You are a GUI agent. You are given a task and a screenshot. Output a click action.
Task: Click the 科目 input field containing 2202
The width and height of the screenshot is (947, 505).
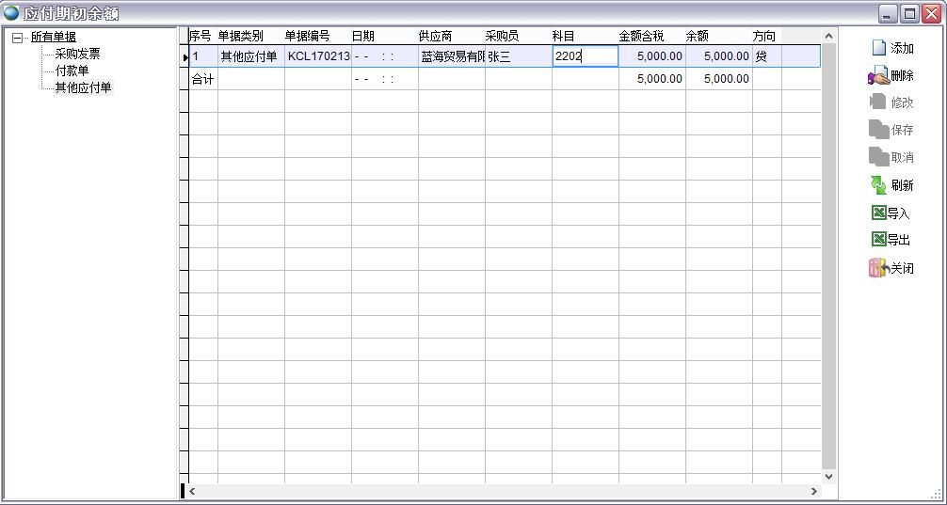click(585, 56)
